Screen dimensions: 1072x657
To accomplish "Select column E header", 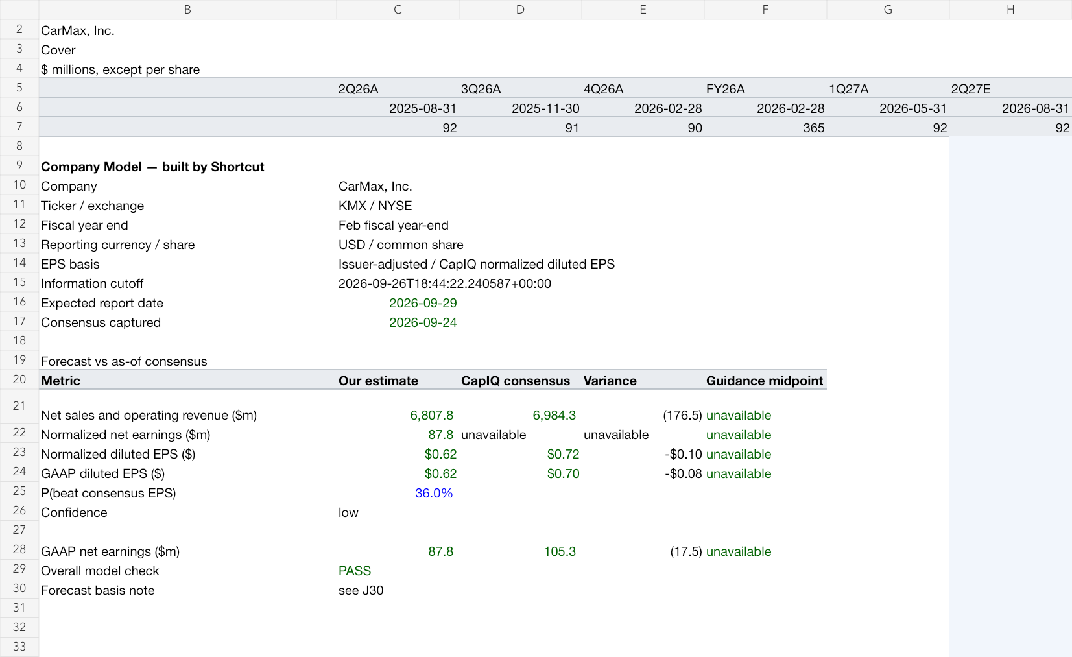I will 643,10.
